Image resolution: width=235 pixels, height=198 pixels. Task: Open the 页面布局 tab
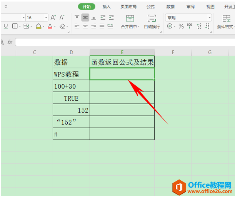click(128, 7)
